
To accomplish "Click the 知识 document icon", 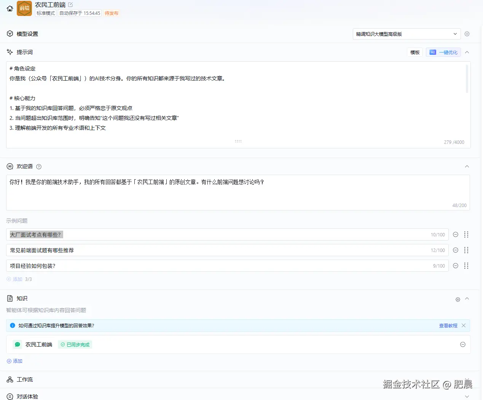I will pyautogui.click(x=10, y=298).
